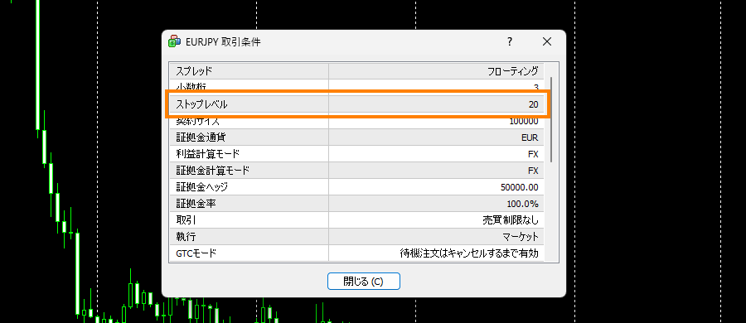Image resolution: width=746 pixels, height=323 pixels.
Task: Select the 利益計算モード row label
Action: (208, 154)
